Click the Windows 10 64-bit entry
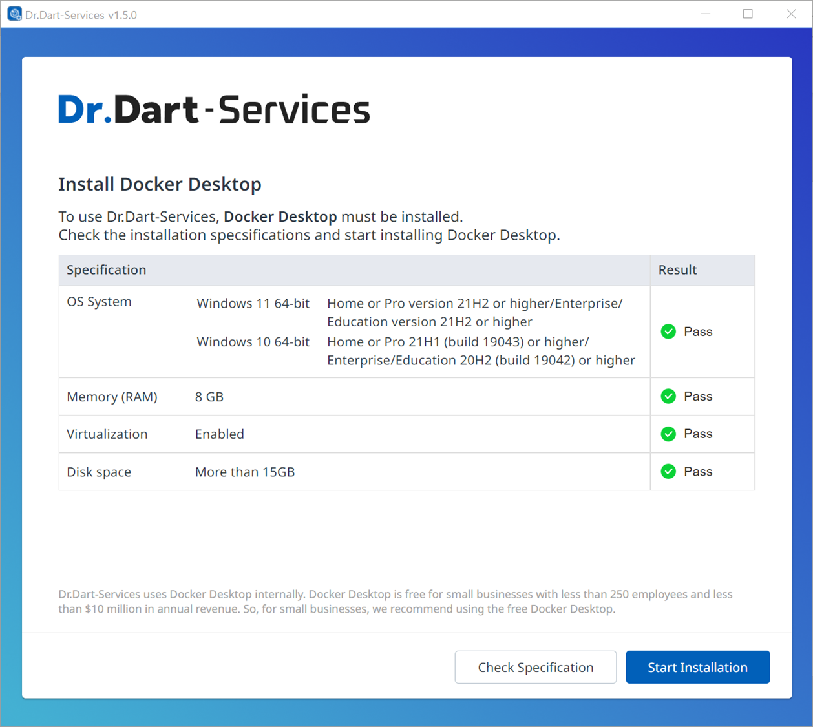The image size is (813, 727). click(x=253, y=342)
